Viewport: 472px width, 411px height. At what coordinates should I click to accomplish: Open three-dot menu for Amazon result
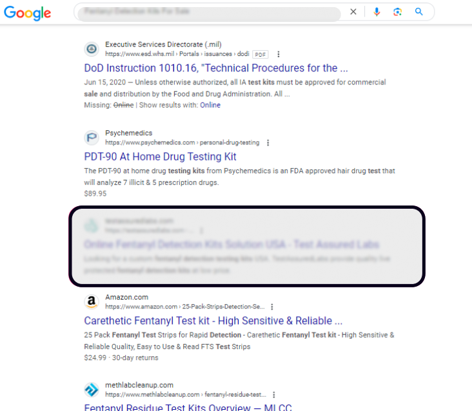(272, 307)
